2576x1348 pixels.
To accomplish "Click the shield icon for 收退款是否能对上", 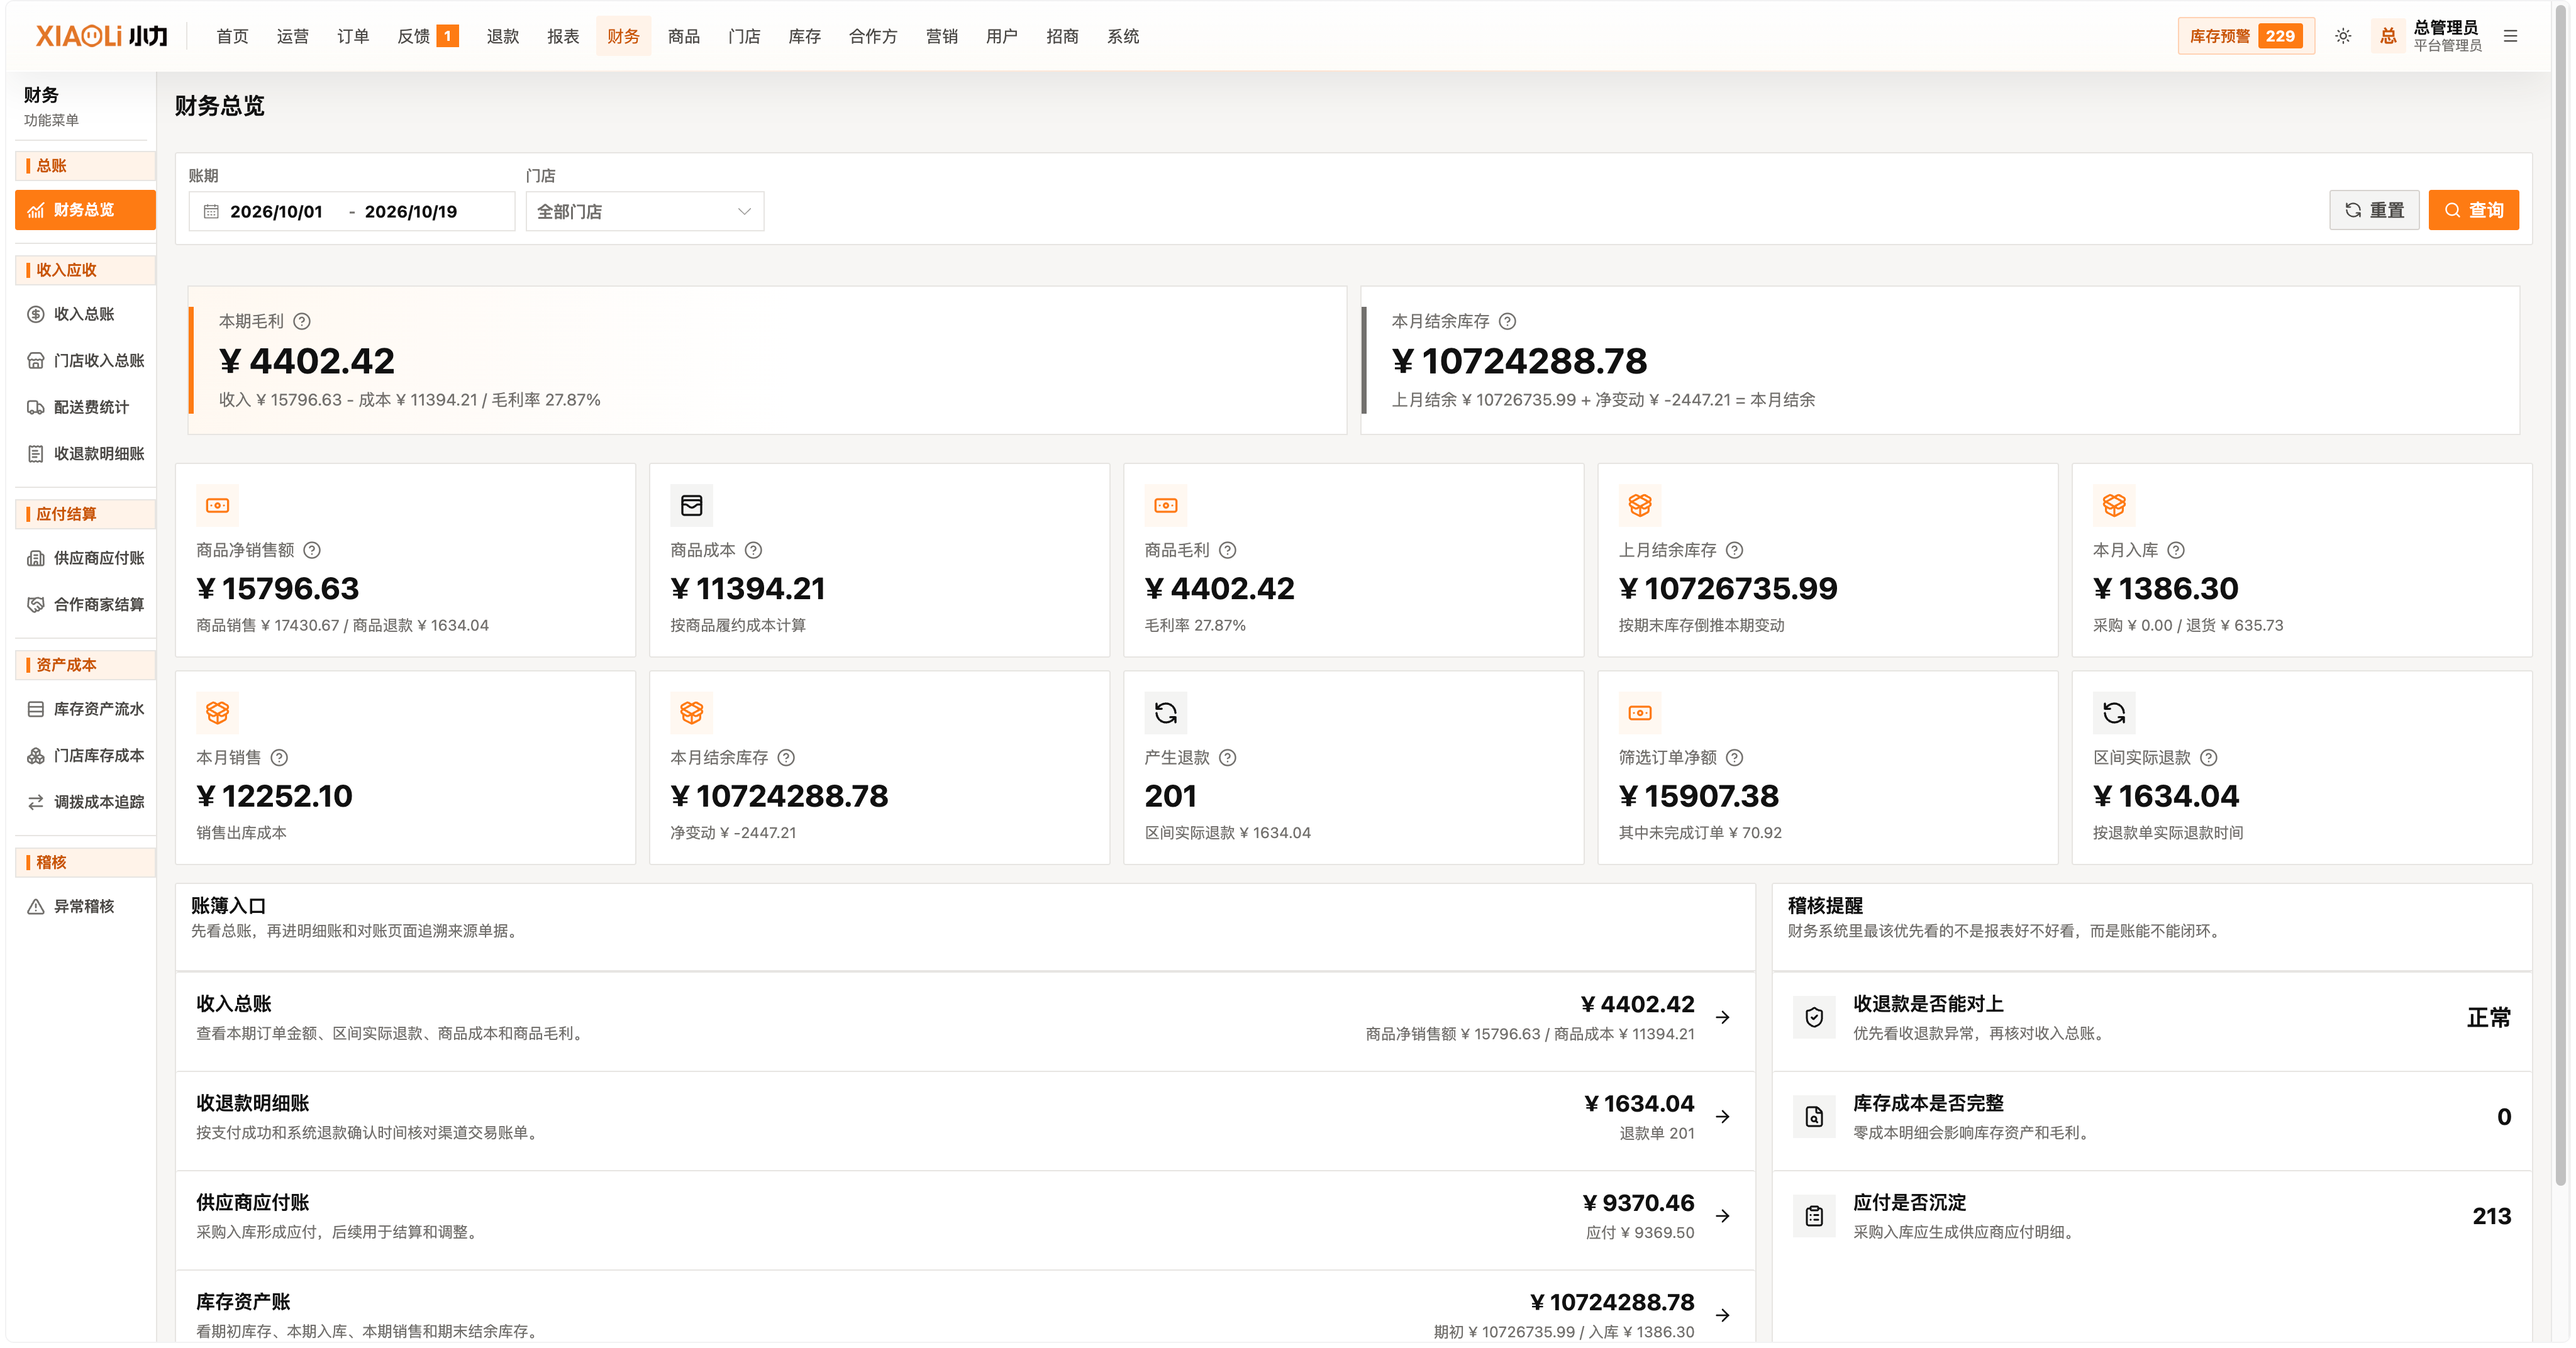I will [x=1814, y=1017].
